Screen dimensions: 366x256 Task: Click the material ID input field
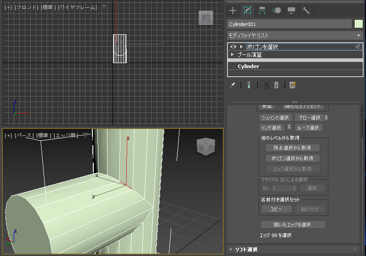pos(281,188)
